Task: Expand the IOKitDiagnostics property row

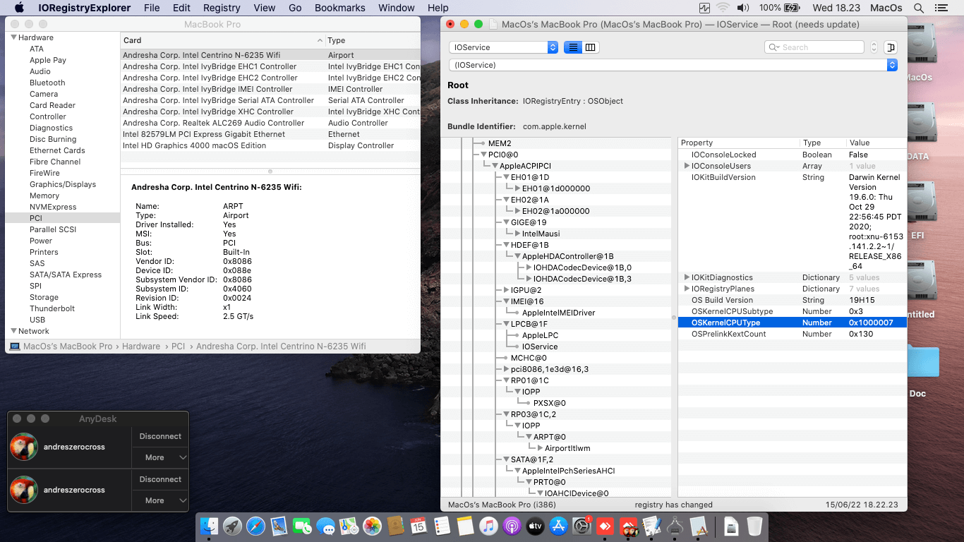Action: (687, 277)
